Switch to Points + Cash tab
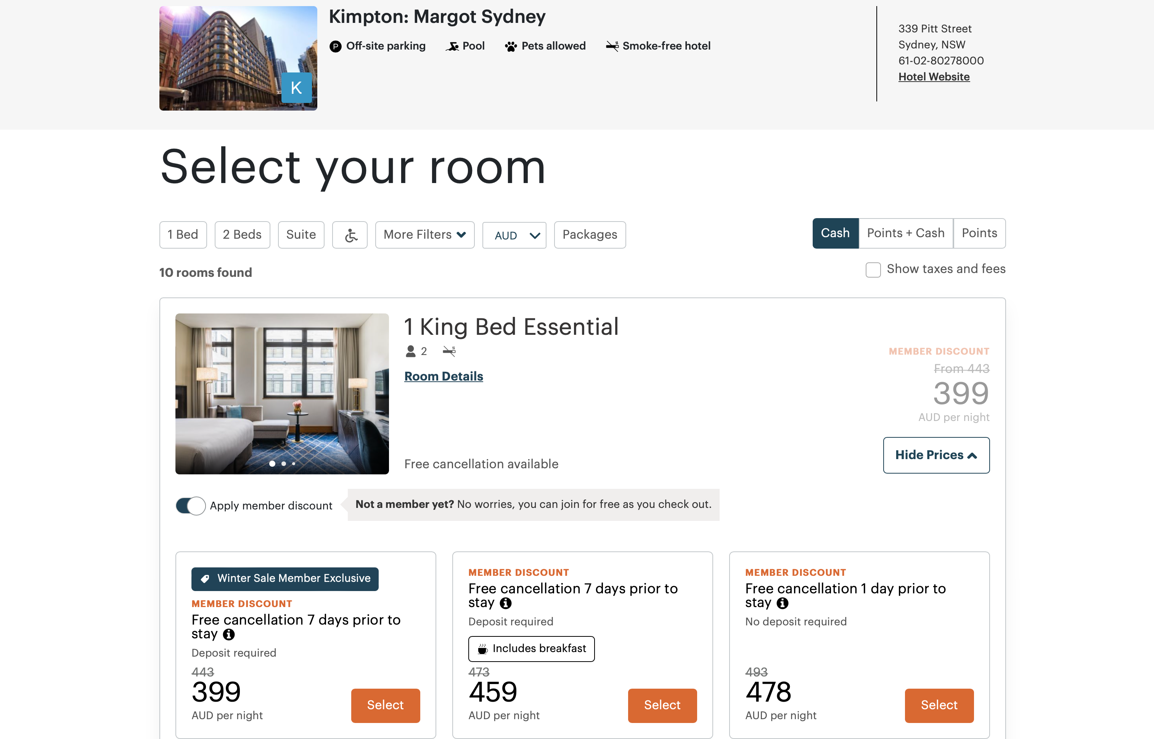The image size is (1154, 739). [x=905, y=233]
